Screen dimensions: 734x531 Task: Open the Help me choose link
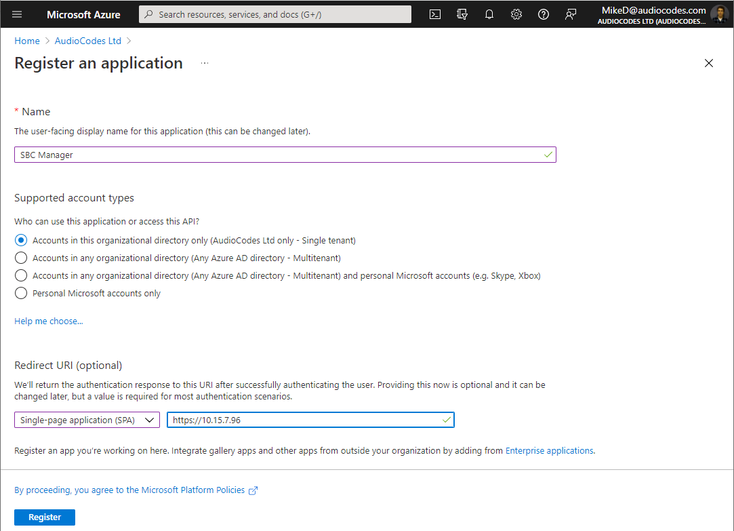(x=49, y=321)
